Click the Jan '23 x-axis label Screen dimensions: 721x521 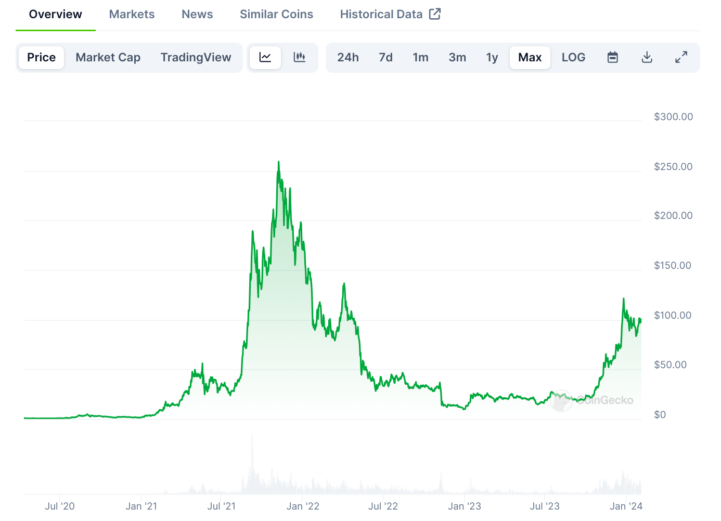465,506
